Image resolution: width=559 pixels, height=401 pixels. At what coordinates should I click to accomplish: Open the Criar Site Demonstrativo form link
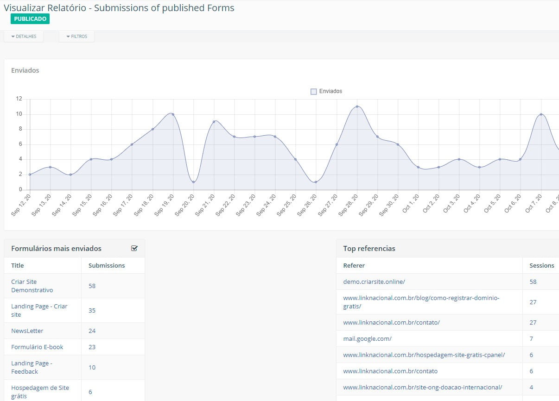point(32,286)
